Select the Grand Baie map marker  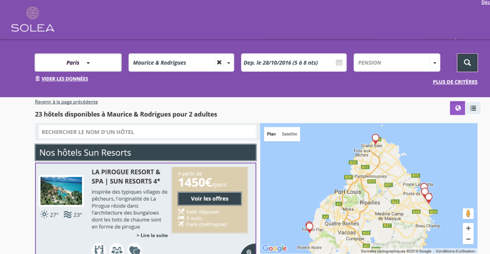tap(375, 138)
